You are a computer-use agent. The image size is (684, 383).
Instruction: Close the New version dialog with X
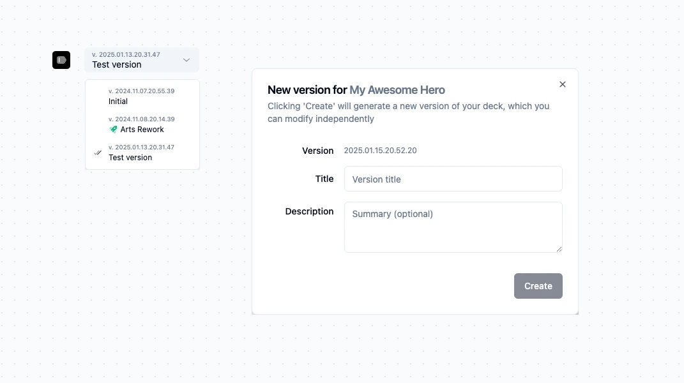coord(563,84)
